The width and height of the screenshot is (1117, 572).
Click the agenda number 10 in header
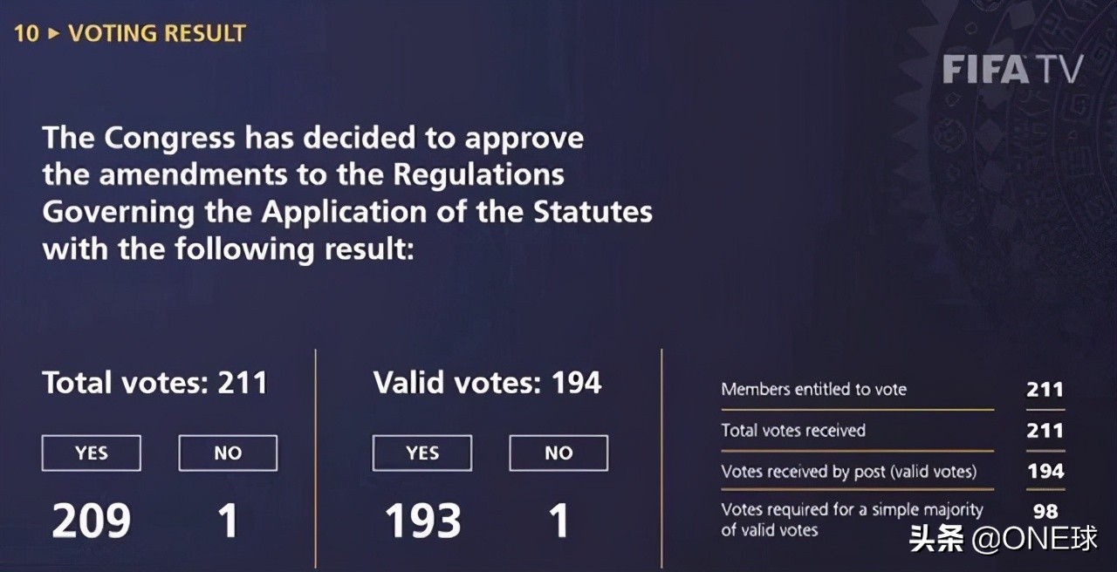click(26, 34)
